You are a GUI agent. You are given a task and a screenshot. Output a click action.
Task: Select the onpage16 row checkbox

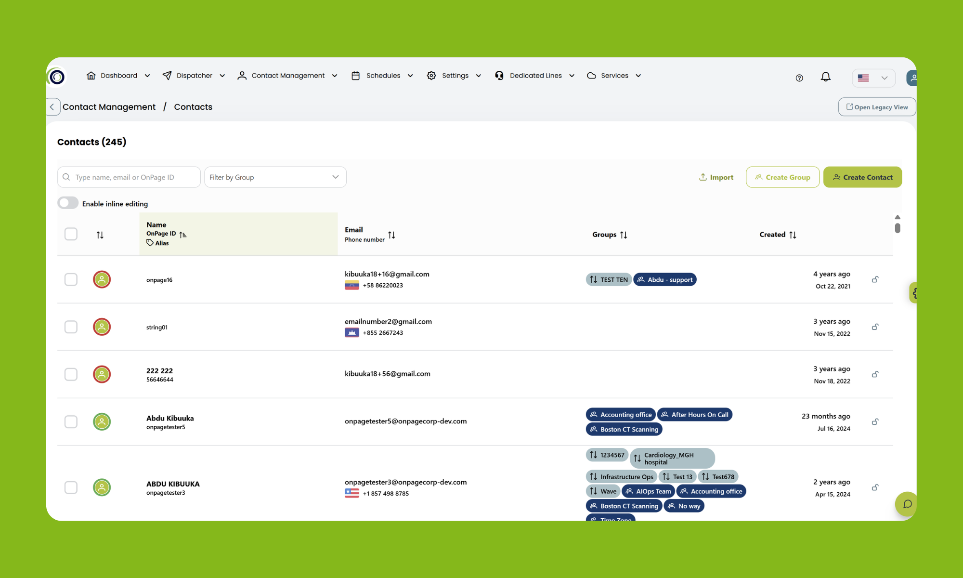pos(71,279)
